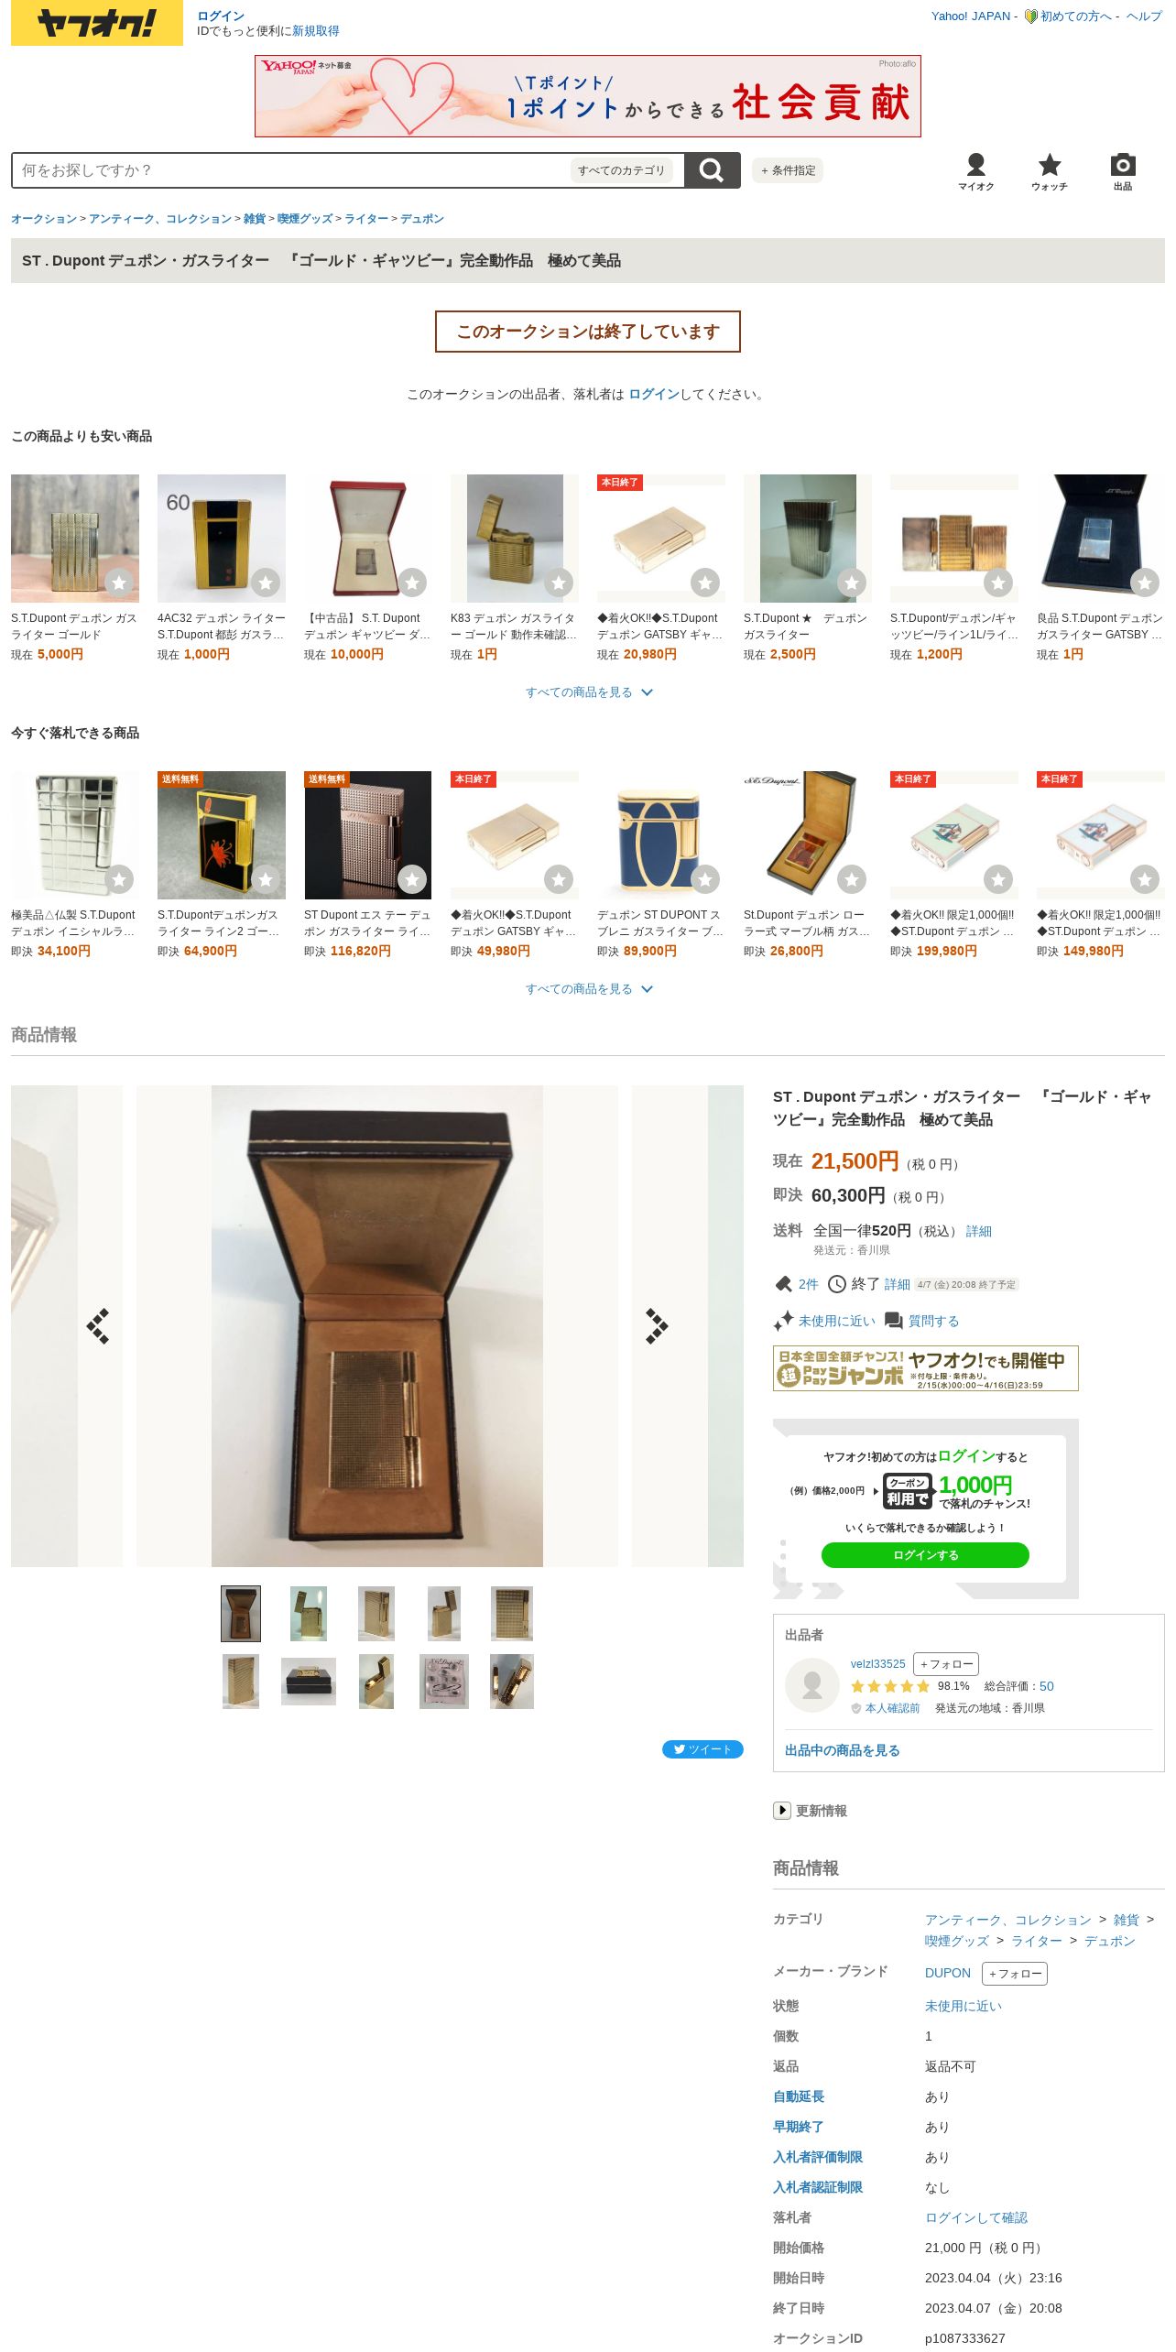Screen dimensions: 1176x2352
Task: Open the すべてのカテゴリ category dropdown
Action: 621,170
